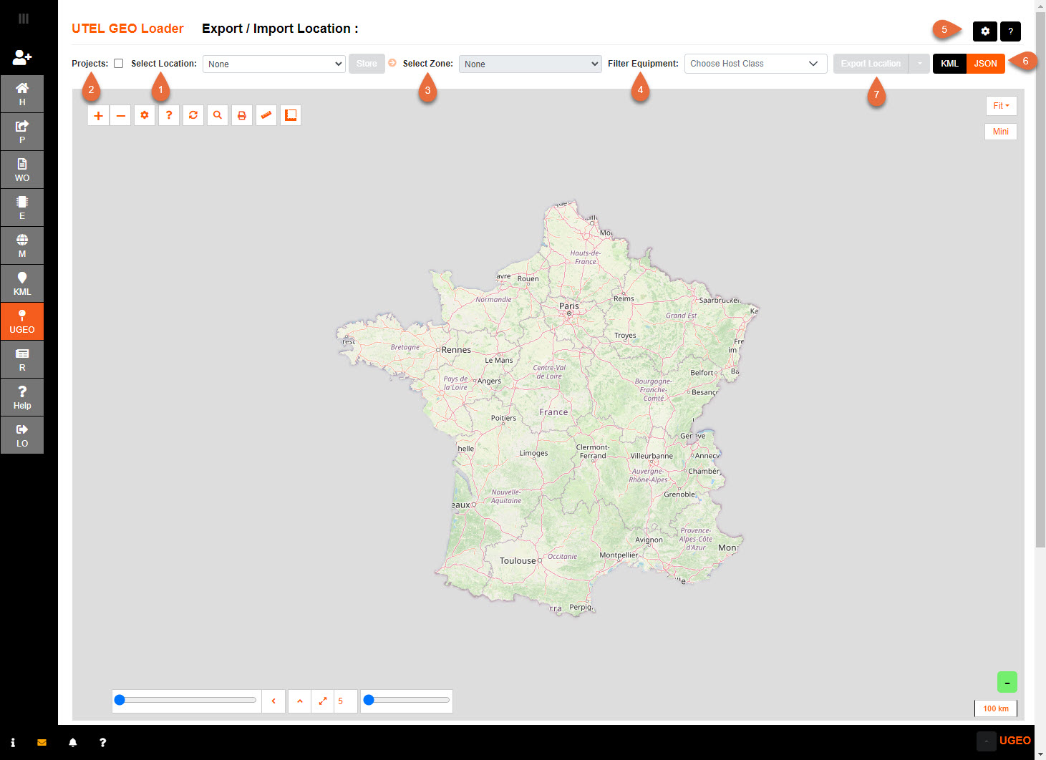Click LO logout in sidebar

[x=22, y=435]
